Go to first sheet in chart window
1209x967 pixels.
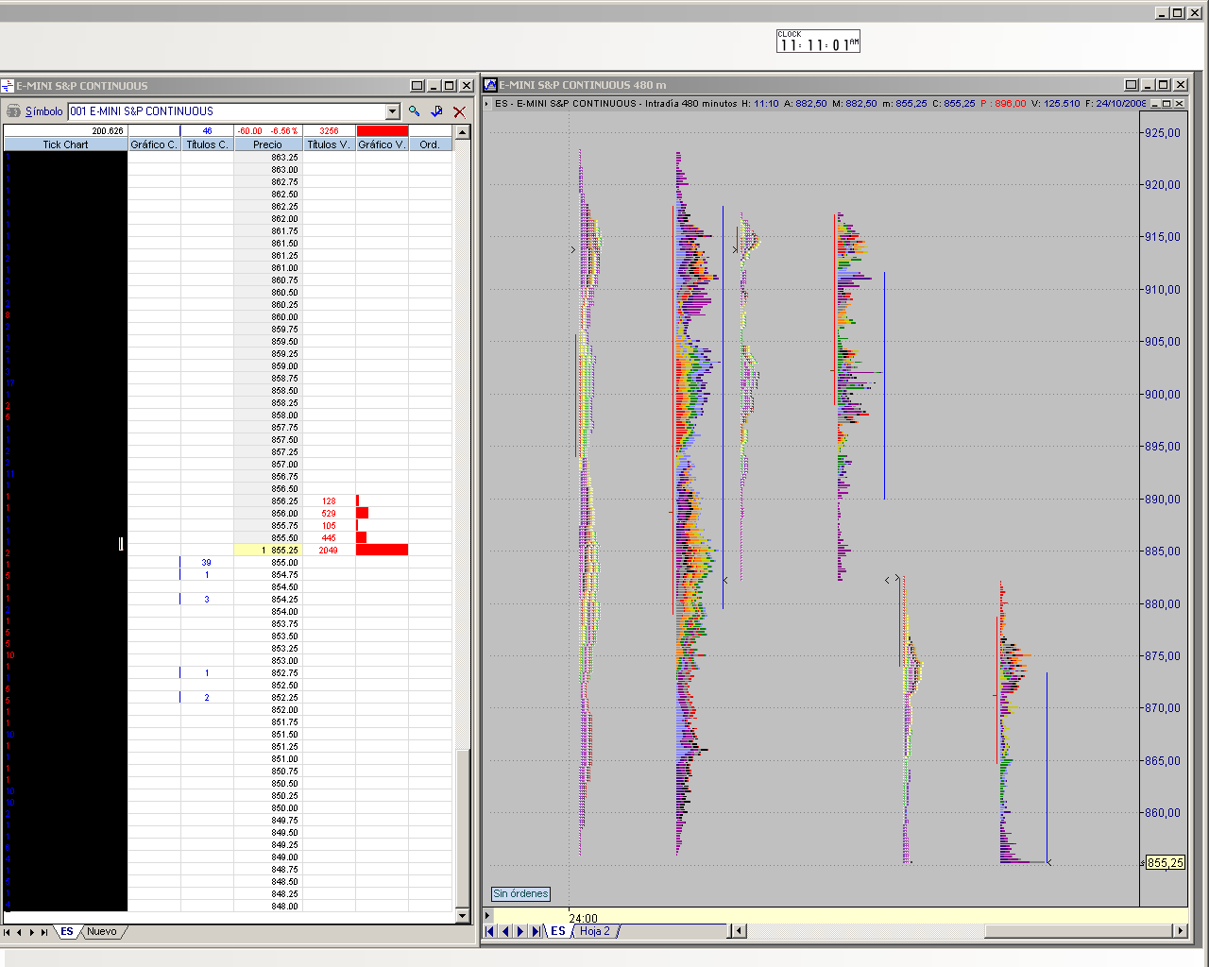[x=489, y=931]
